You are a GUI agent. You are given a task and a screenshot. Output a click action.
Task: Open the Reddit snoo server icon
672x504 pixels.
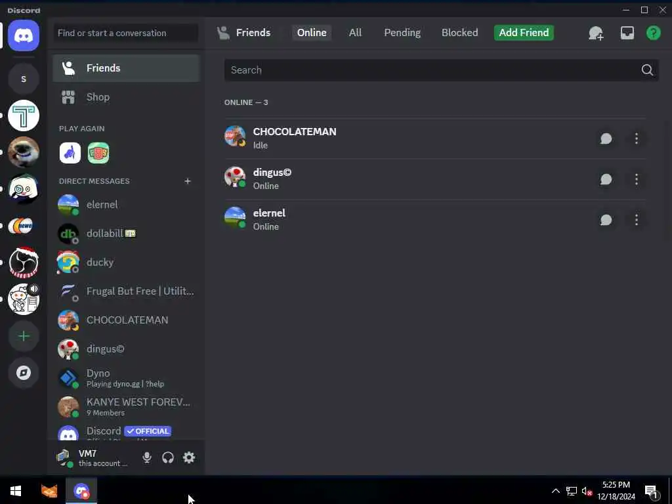pyautogui.click(x=24, y=299)
